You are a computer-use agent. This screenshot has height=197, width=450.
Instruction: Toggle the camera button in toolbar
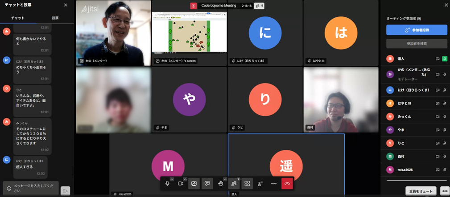(x=181, y=183)
